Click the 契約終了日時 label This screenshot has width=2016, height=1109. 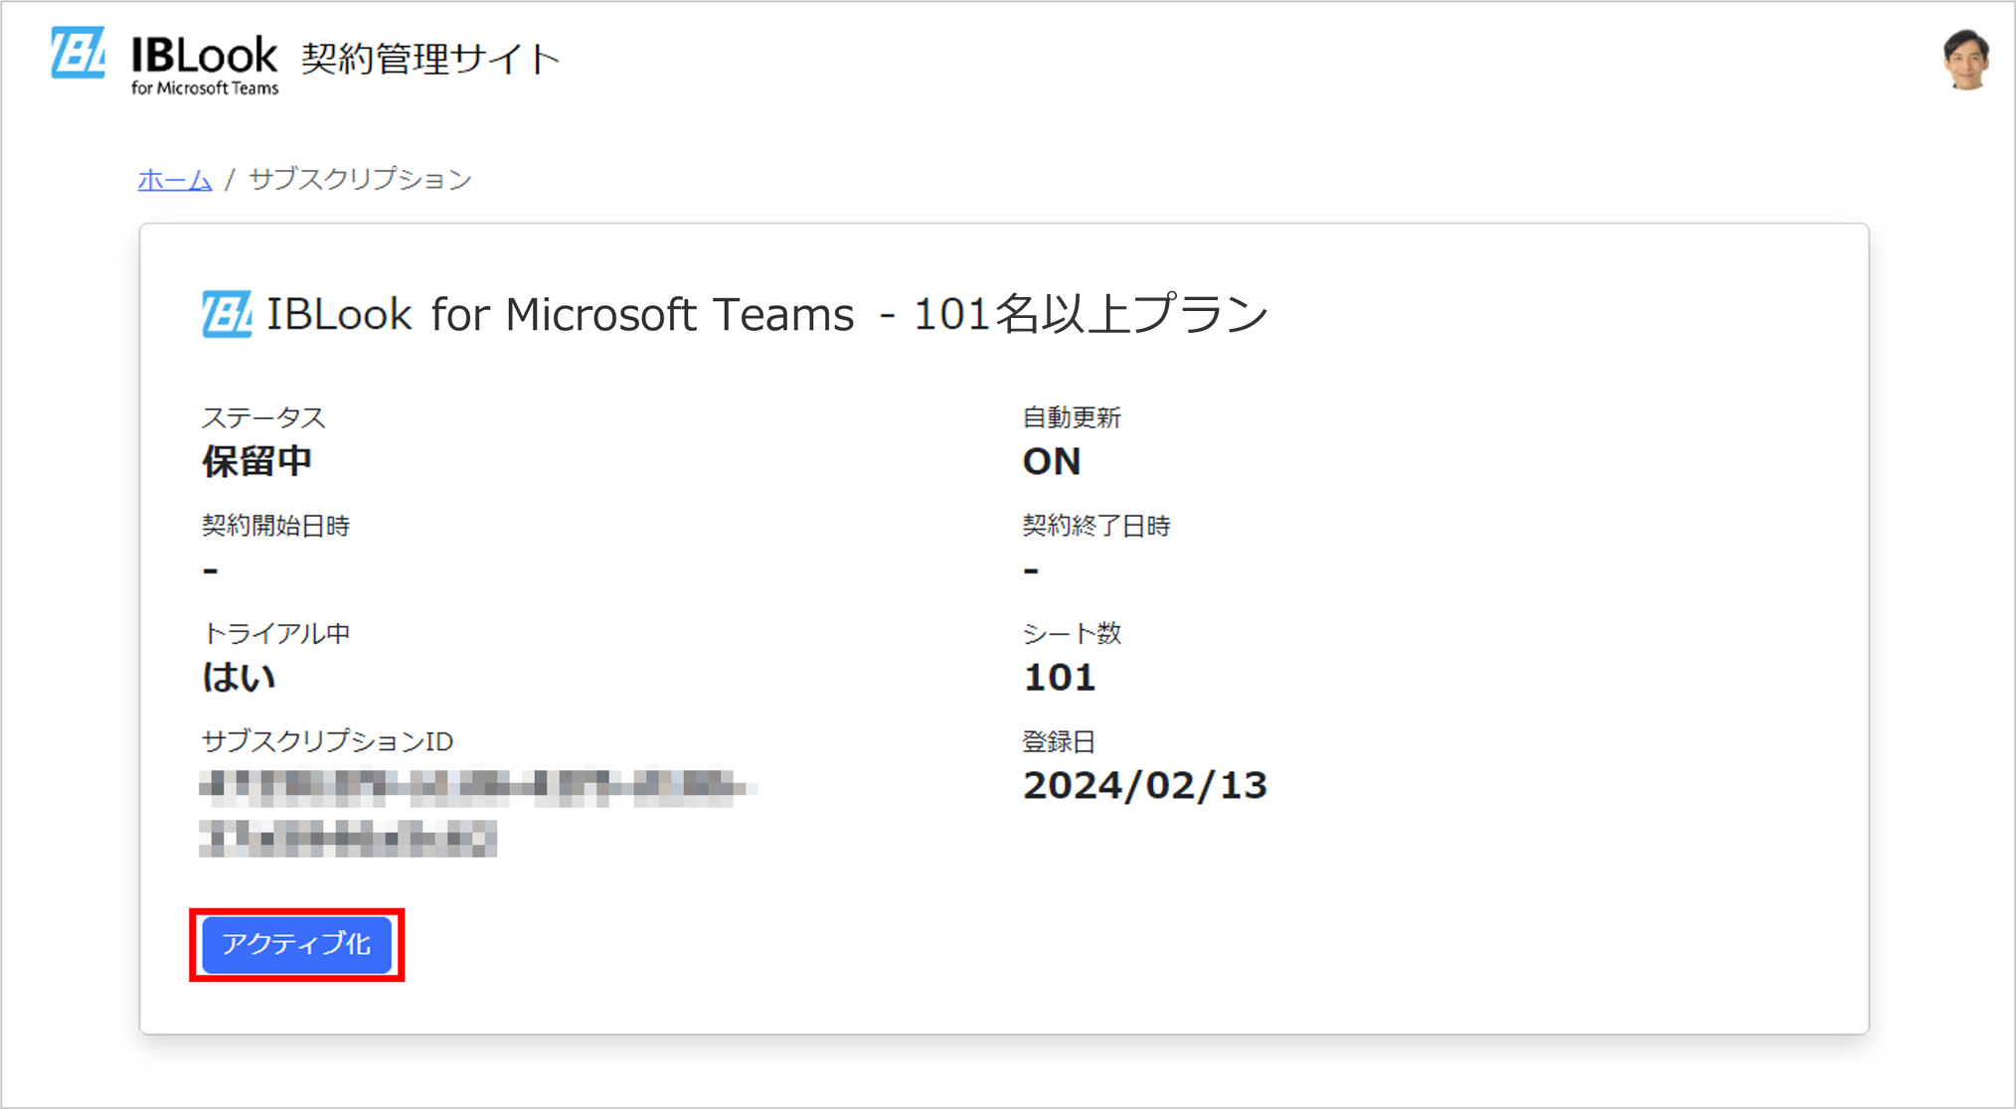(x=1095, y=526)
